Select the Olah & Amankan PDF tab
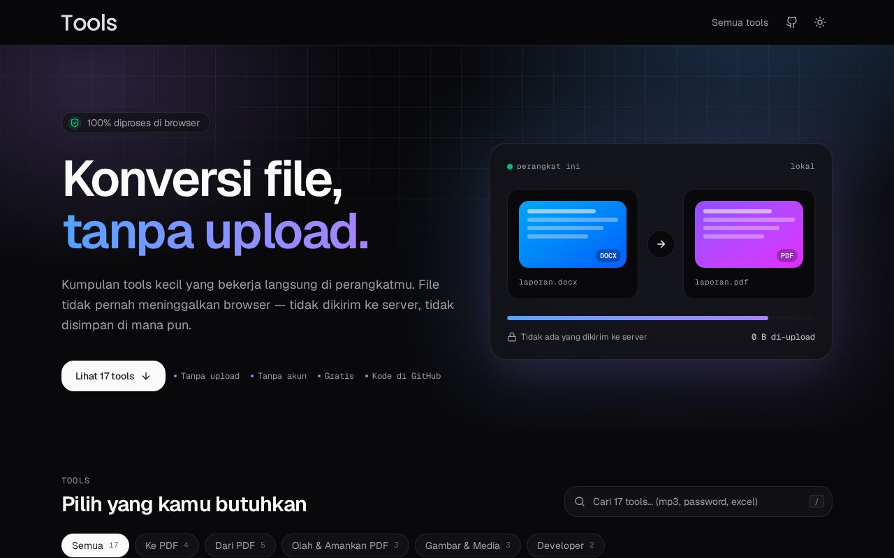894x558 pixels. [345, 545]
